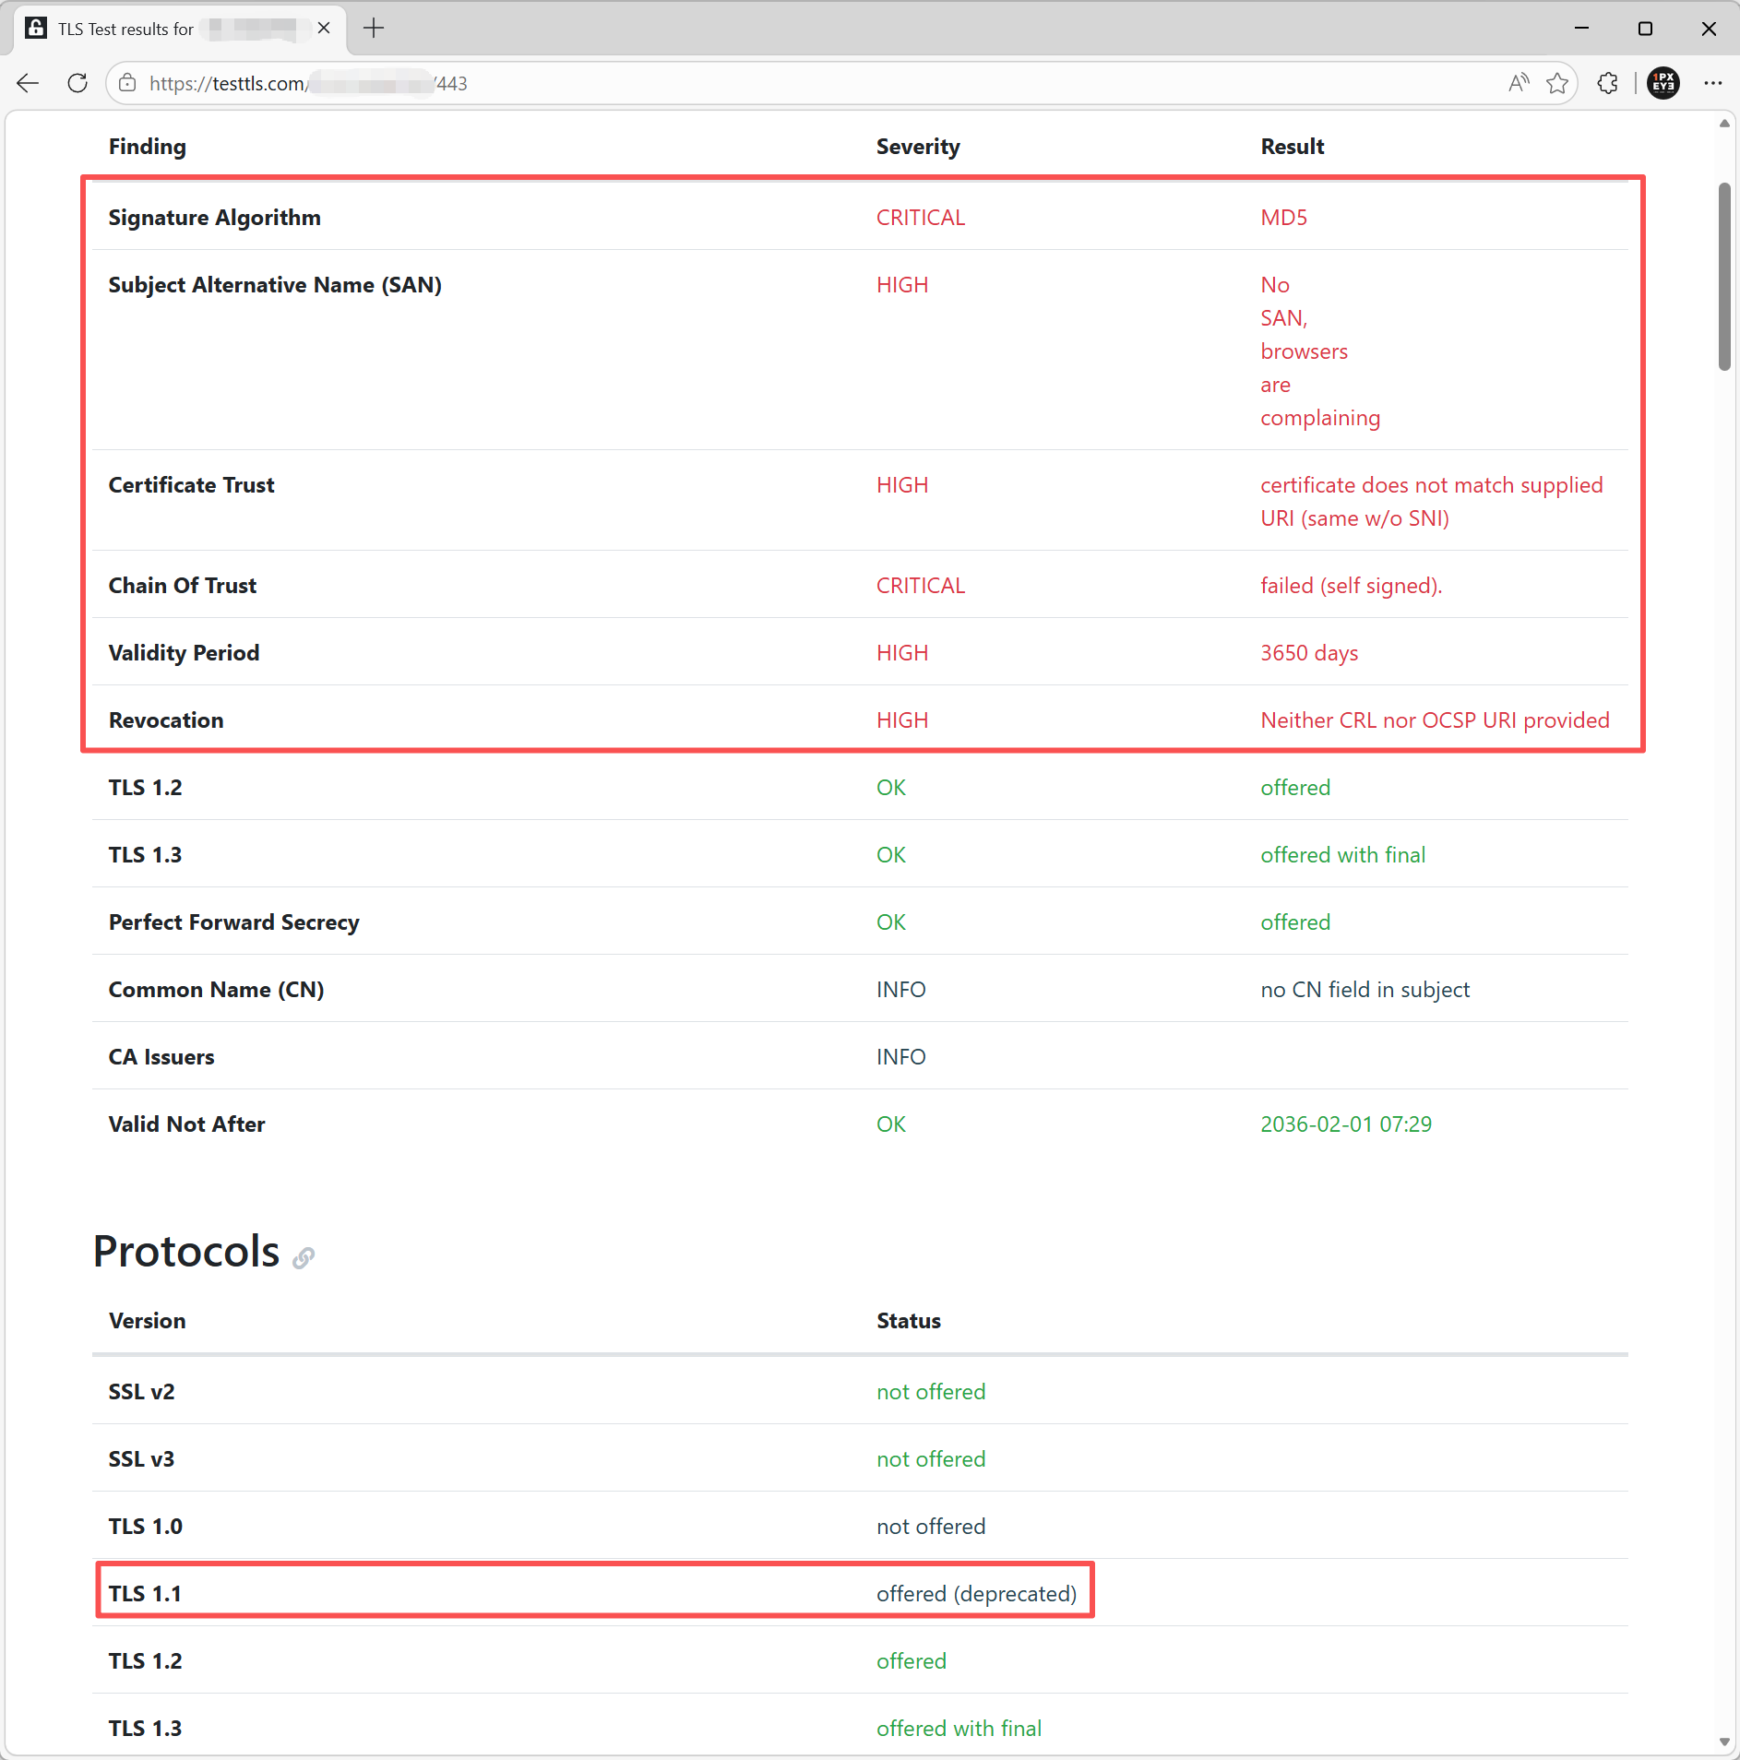Click the scrollbar down arrow
Viewport: 1740px width, 1760px height.
click(1724, 1742)
